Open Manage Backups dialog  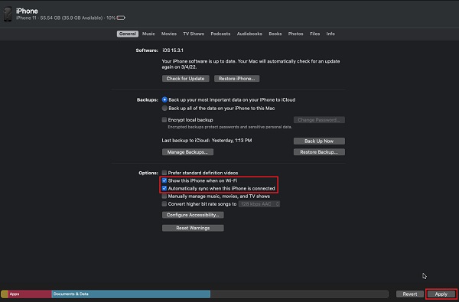point(187,152)
